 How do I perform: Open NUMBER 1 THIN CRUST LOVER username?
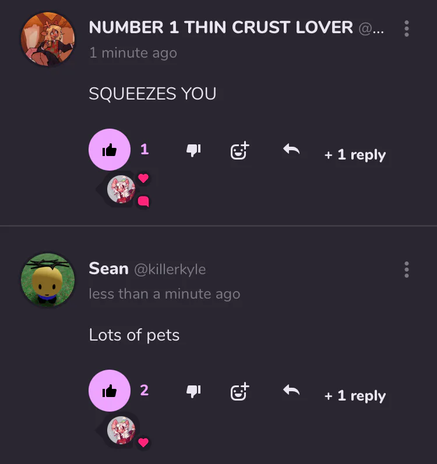(221, 27)
